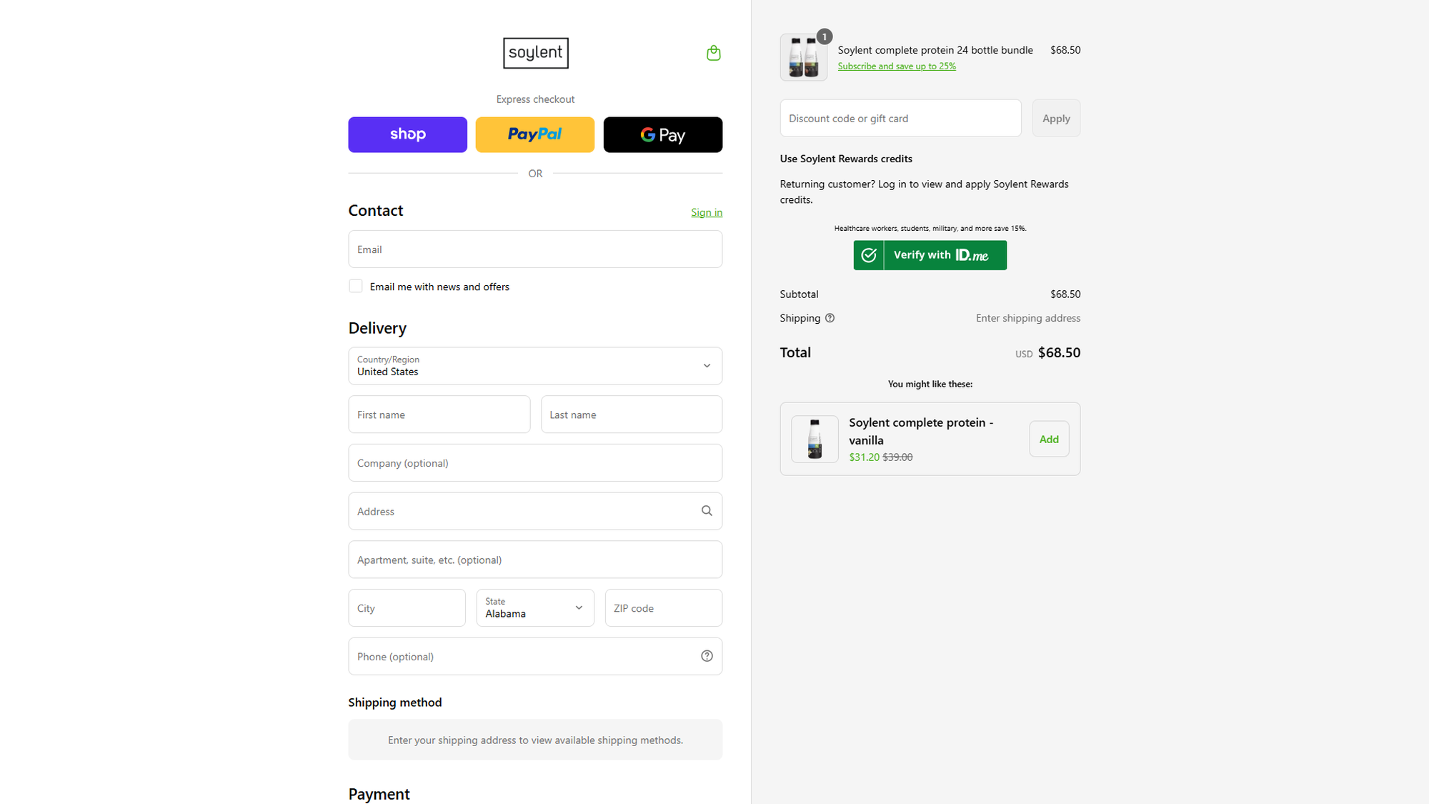1429x804 pixels.
Task: Check out with PayPal
Action: click(x=534, y=134)
